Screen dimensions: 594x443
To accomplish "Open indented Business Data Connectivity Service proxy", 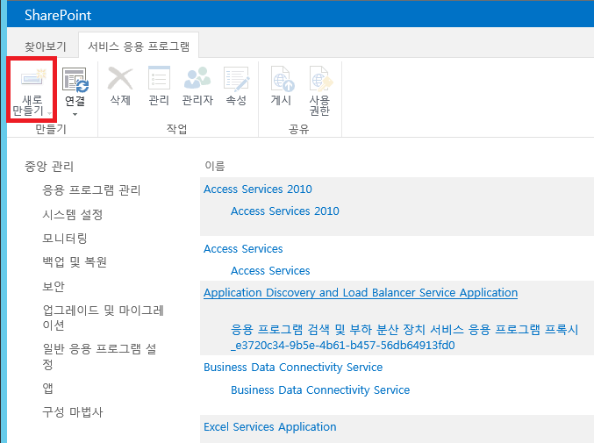I will pos(320,390).
